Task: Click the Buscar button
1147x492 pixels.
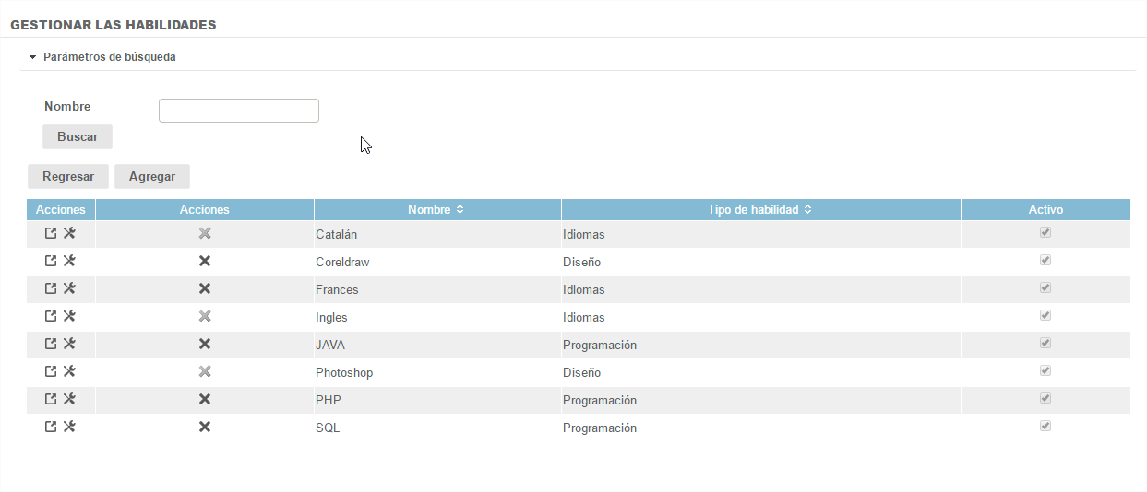Action: (x=78, y=137)
